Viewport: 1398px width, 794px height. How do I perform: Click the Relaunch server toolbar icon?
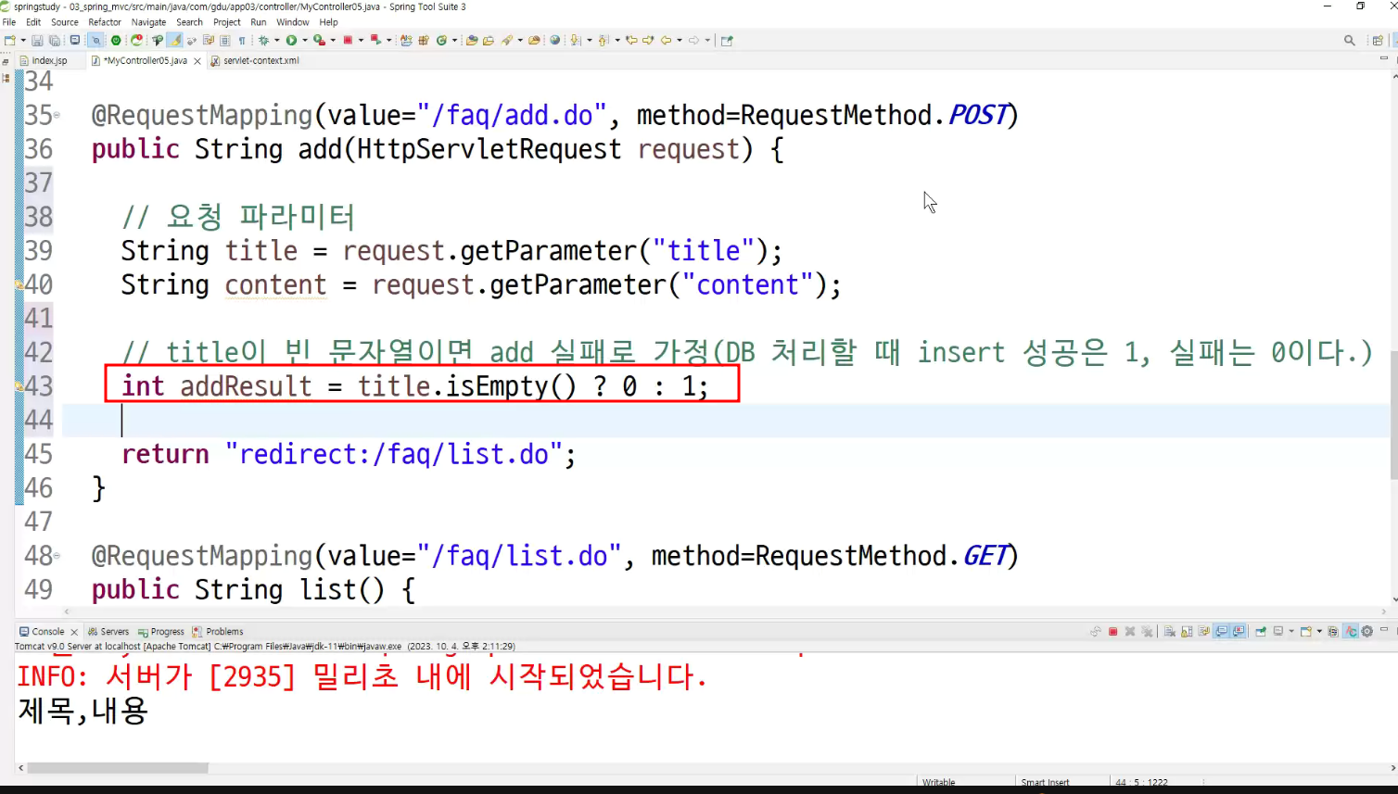(136, 40)
